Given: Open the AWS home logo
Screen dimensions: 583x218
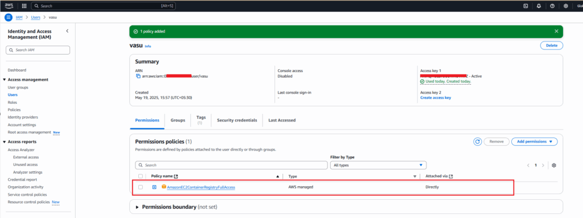Looking at the screenshot, I should click(9, 6).
